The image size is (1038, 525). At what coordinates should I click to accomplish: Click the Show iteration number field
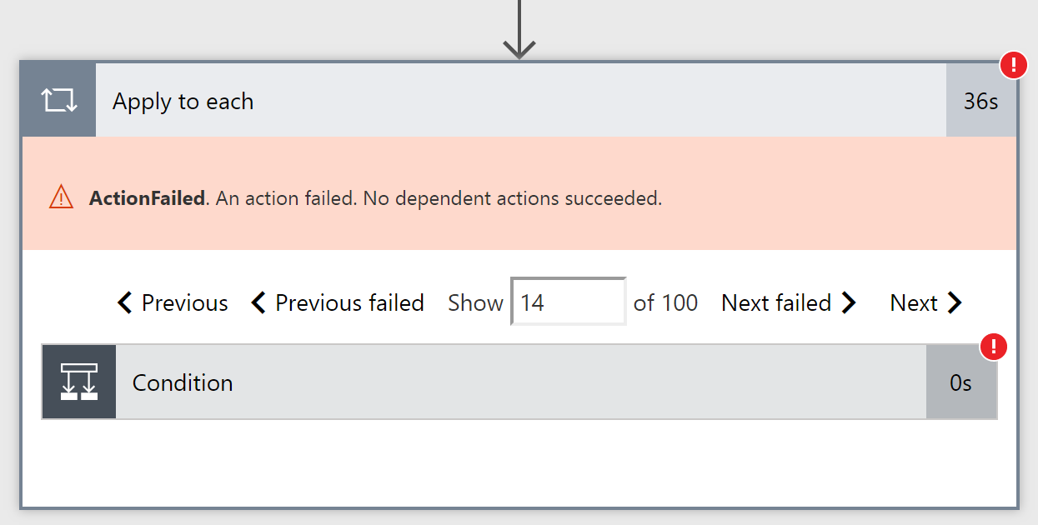coord(569,302)
